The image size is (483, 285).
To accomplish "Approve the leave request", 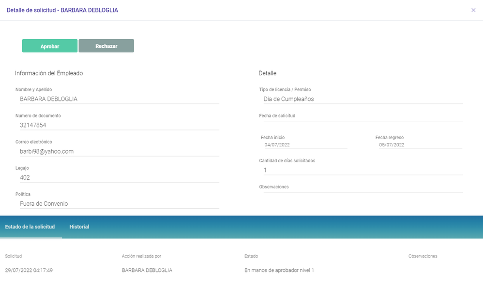I will coord(49,46).
